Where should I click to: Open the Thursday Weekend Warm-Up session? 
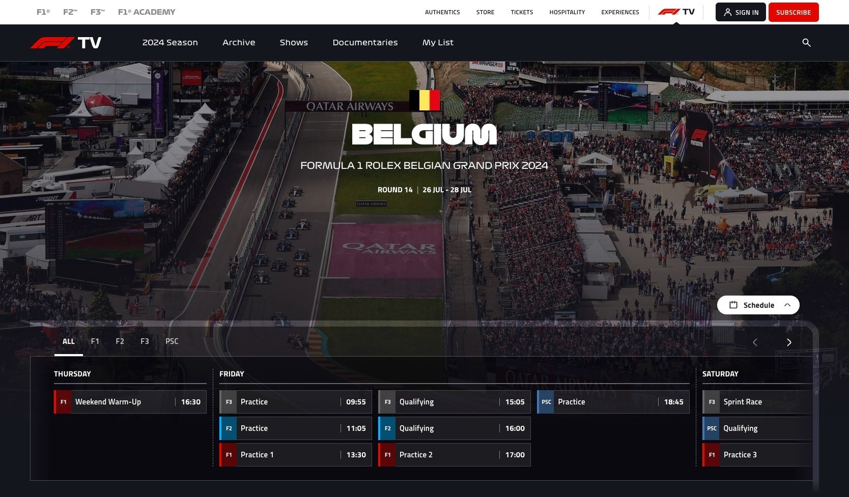[130, 402]
